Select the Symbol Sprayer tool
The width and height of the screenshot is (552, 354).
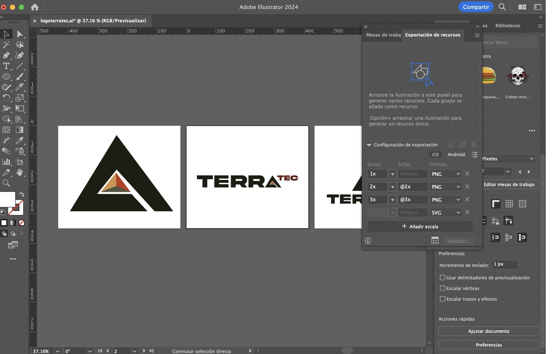tap(20, 151)
